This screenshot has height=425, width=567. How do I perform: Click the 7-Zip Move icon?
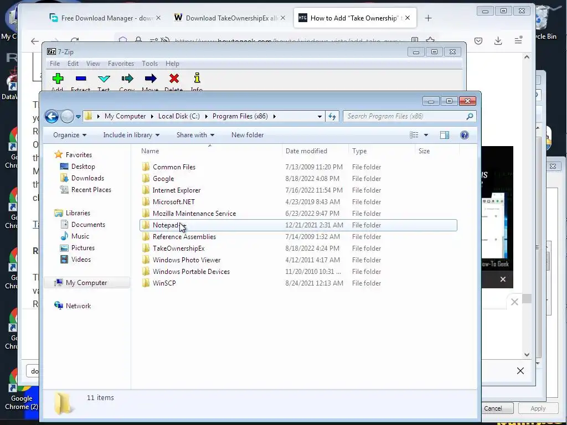pos(151,79)
